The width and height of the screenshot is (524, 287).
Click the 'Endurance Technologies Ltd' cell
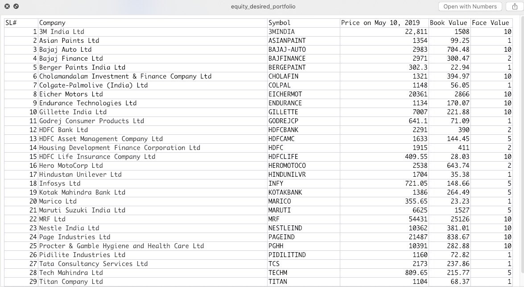[153, 103]
